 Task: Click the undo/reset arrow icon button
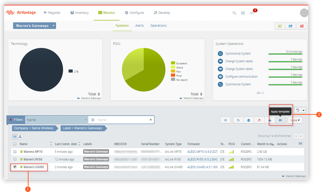(x=298, y=110)
